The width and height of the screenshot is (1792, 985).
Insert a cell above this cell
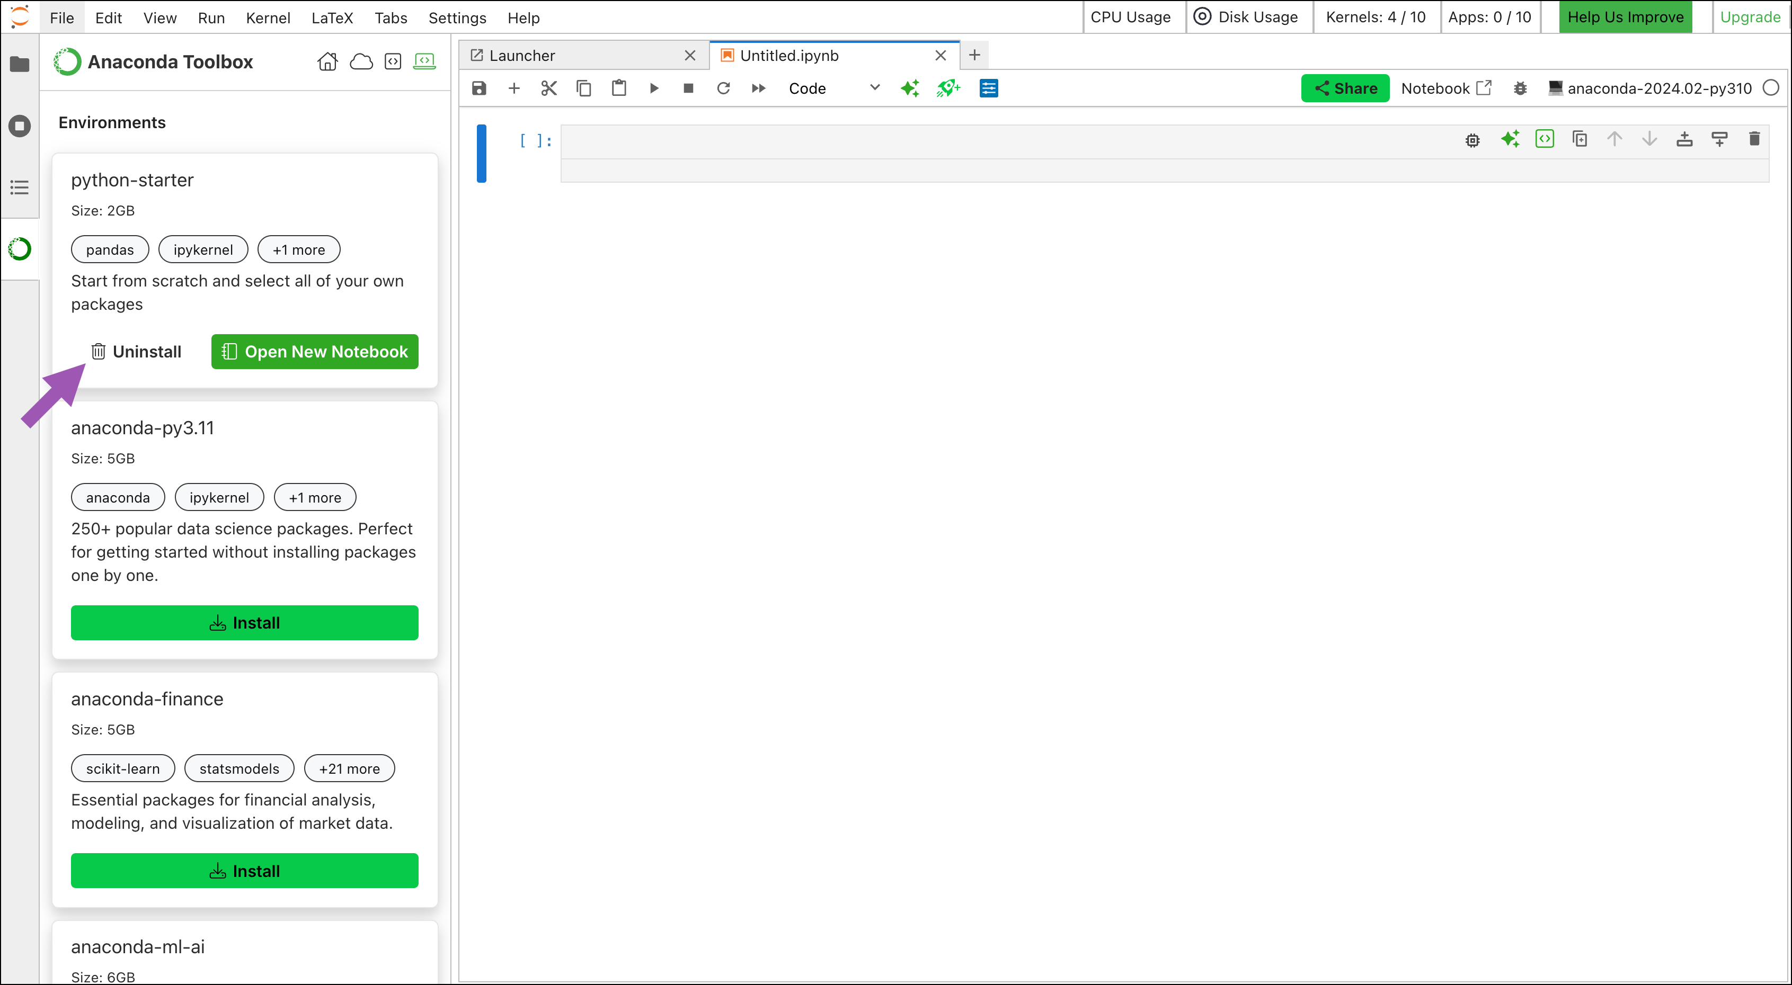1684,139
